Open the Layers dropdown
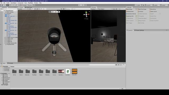 (x=157, y=5)
